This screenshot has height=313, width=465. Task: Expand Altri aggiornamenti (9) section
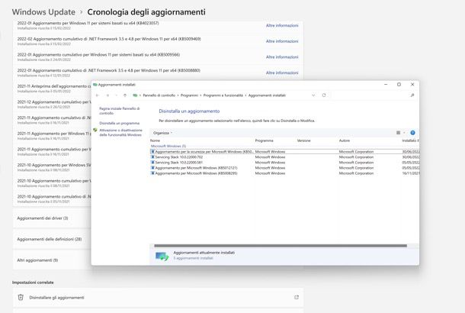pos(52,260)
